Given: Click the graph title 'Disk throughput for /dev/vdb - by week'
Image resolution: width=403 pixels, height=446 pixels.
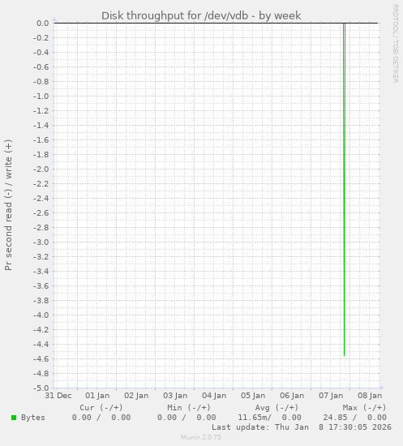Looking at the screenshot, I should [x=201, y=16].
